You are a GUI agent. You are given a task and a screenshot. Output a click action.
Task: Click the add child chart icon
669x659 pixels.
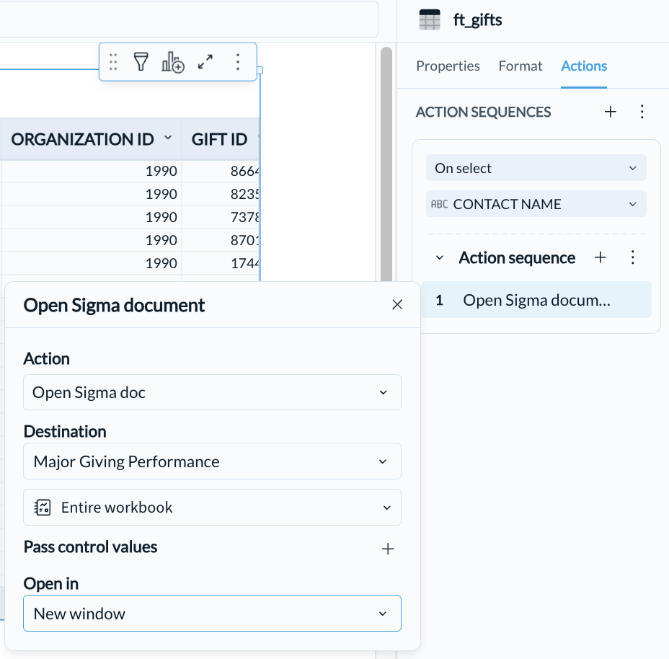pos(173,62)
